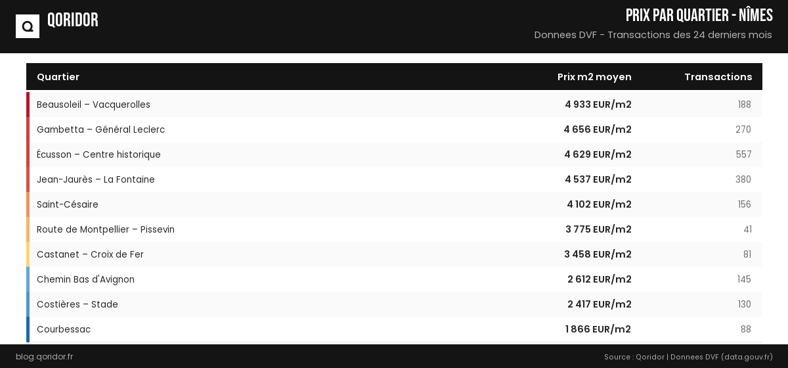Click the Source Qoridor DVF footer text
788x368 pixels.
(688, 357)
